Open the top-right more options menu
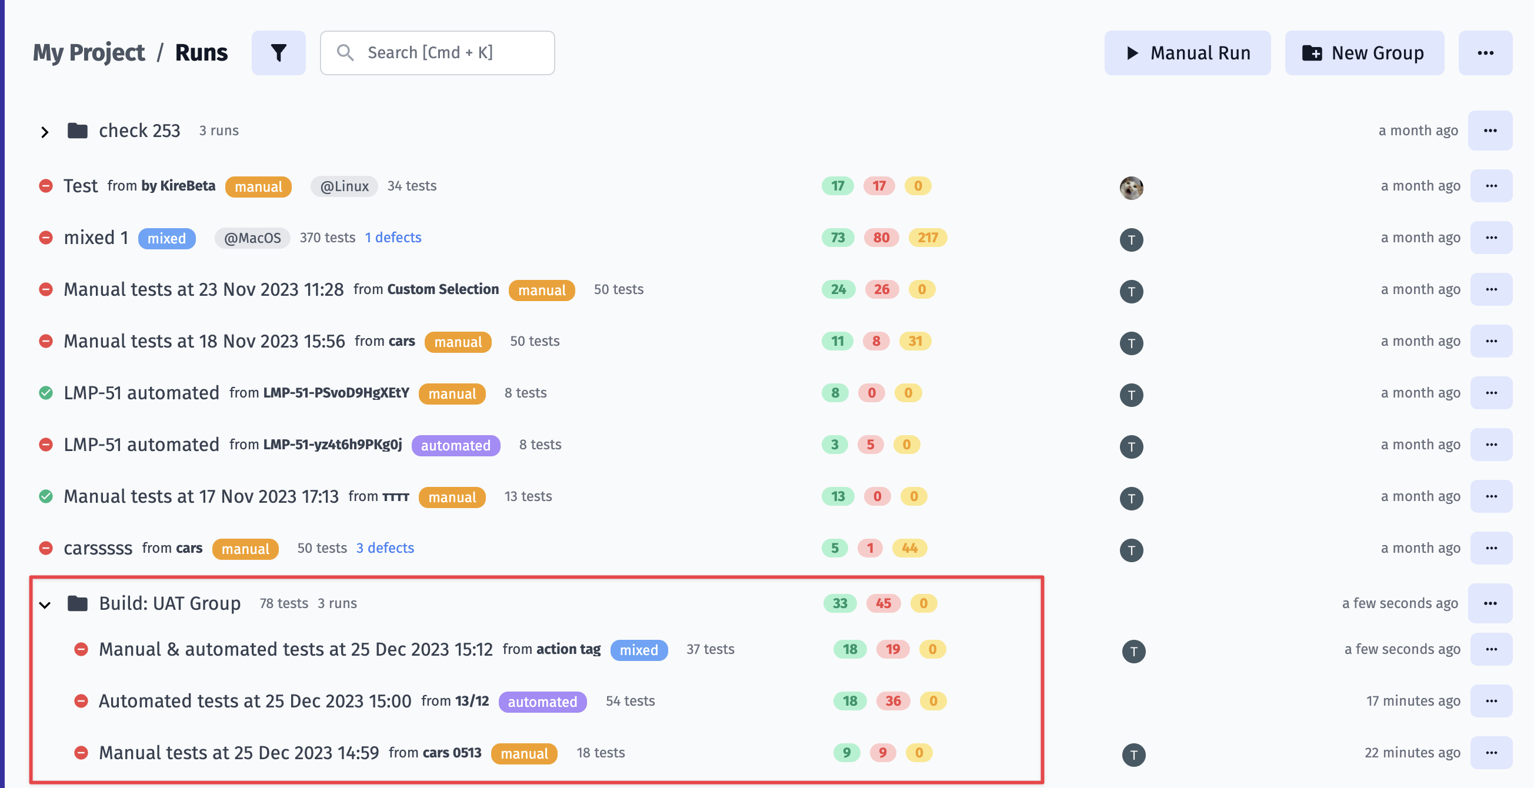Image resolution: width=1534 pixels, height=788 pixels. [1485, 53]
